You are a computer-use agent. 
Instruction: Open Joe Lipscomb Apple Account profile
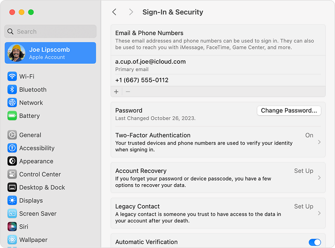click(51, 53)
